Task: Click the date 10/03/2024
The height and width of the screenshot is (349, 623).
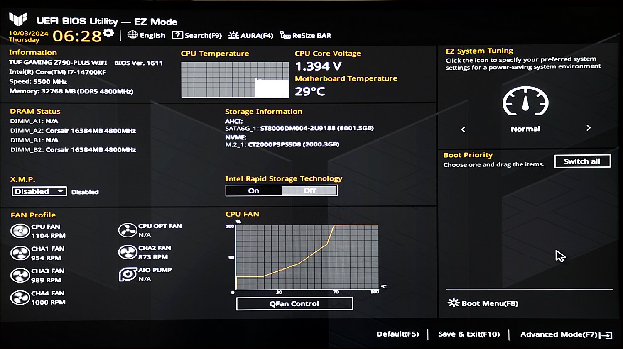Action: pyautogui.click(x=28, y=33)
